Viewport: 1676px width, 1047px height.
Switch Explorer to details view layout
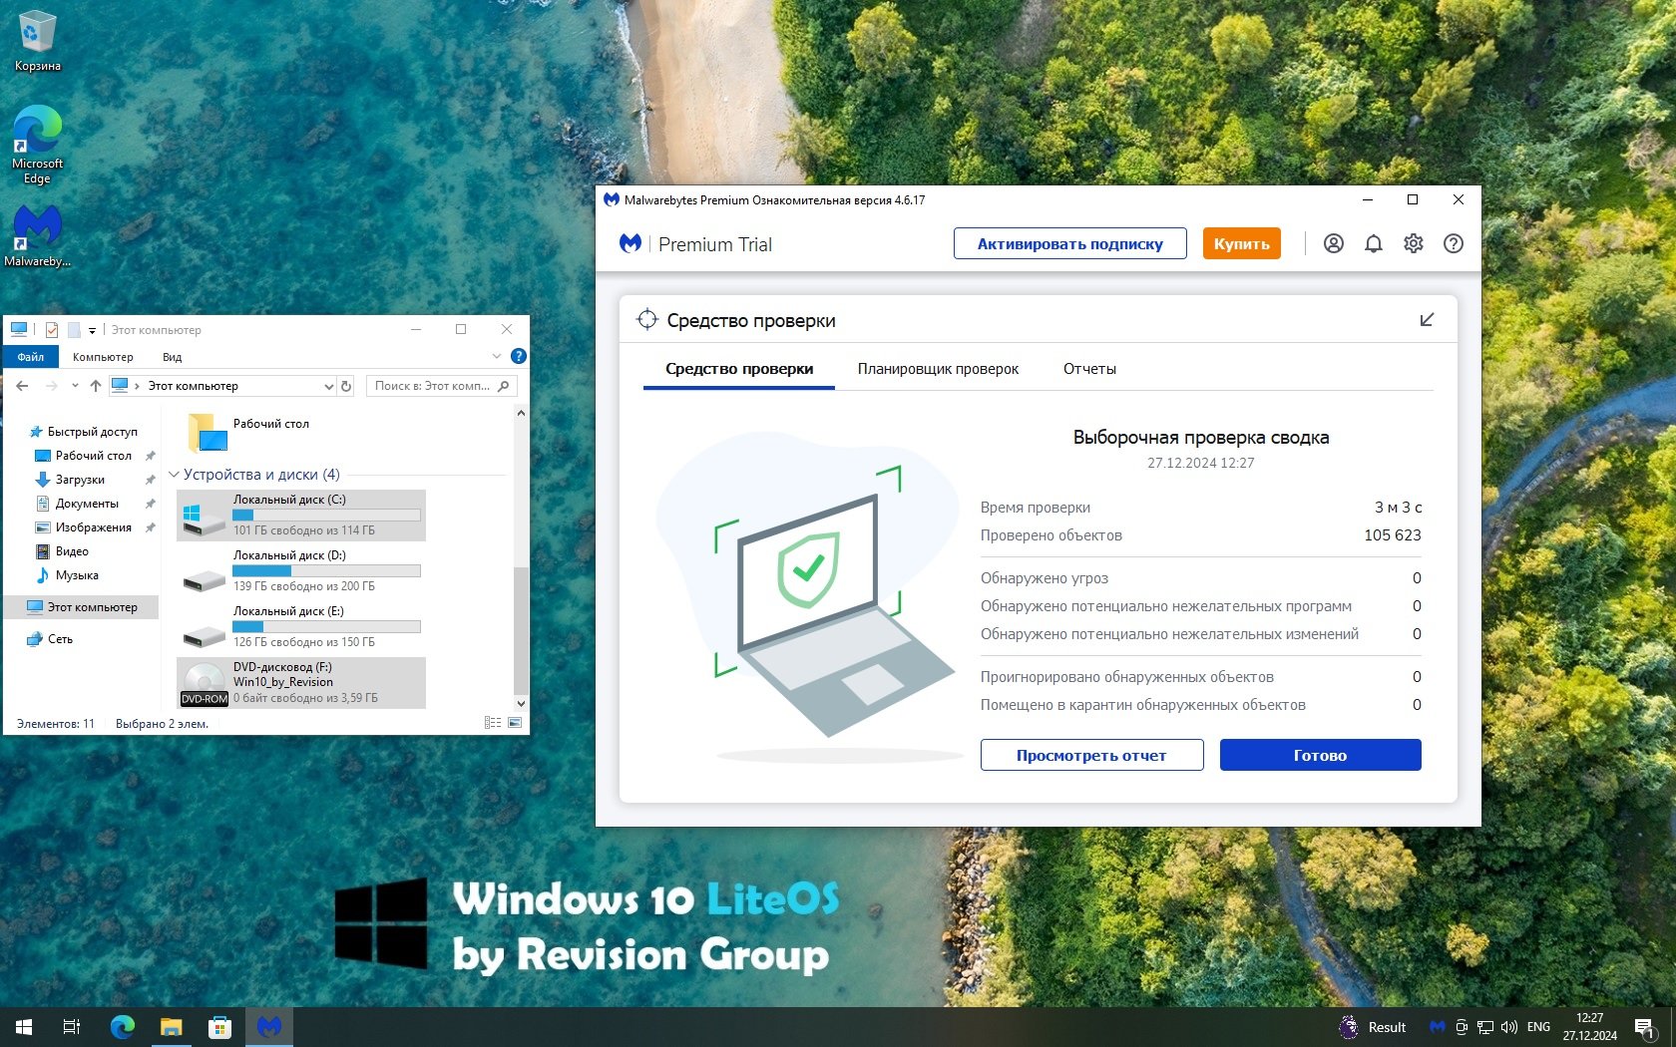pyautogui.click(x=493, y=723)
